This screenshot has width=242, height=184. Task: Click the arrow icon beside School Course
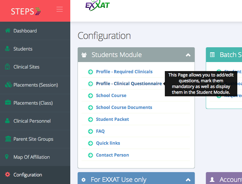coord(91,96)
